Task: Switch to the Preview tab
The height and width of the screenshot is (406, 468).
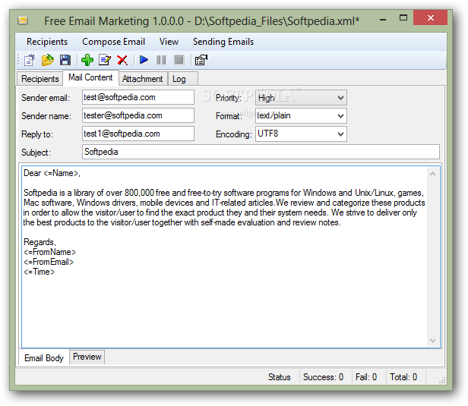Action: coord(87,357)
